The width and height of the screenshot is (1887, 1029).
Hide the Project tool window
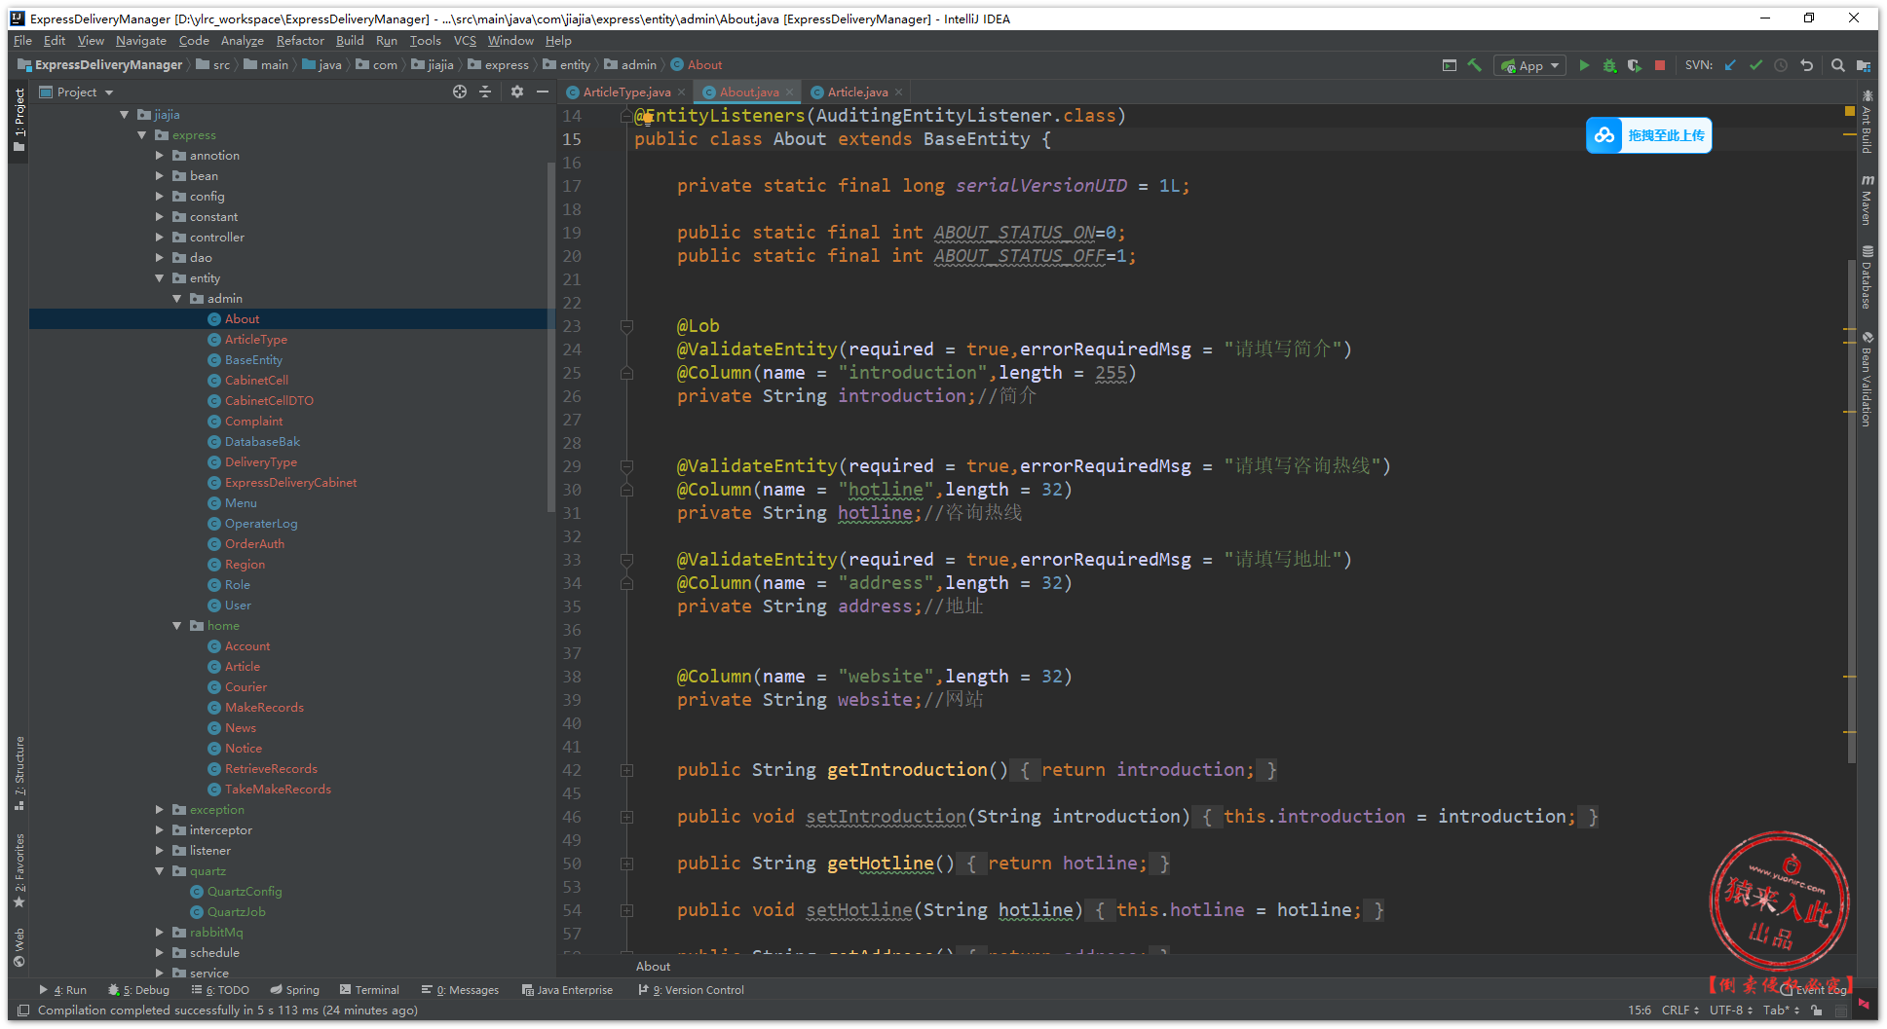(543, 92)
